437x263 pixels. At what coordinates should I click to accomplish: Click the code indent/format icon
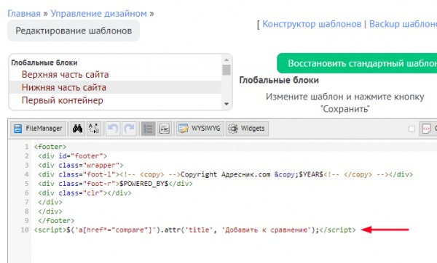(165, 129)
